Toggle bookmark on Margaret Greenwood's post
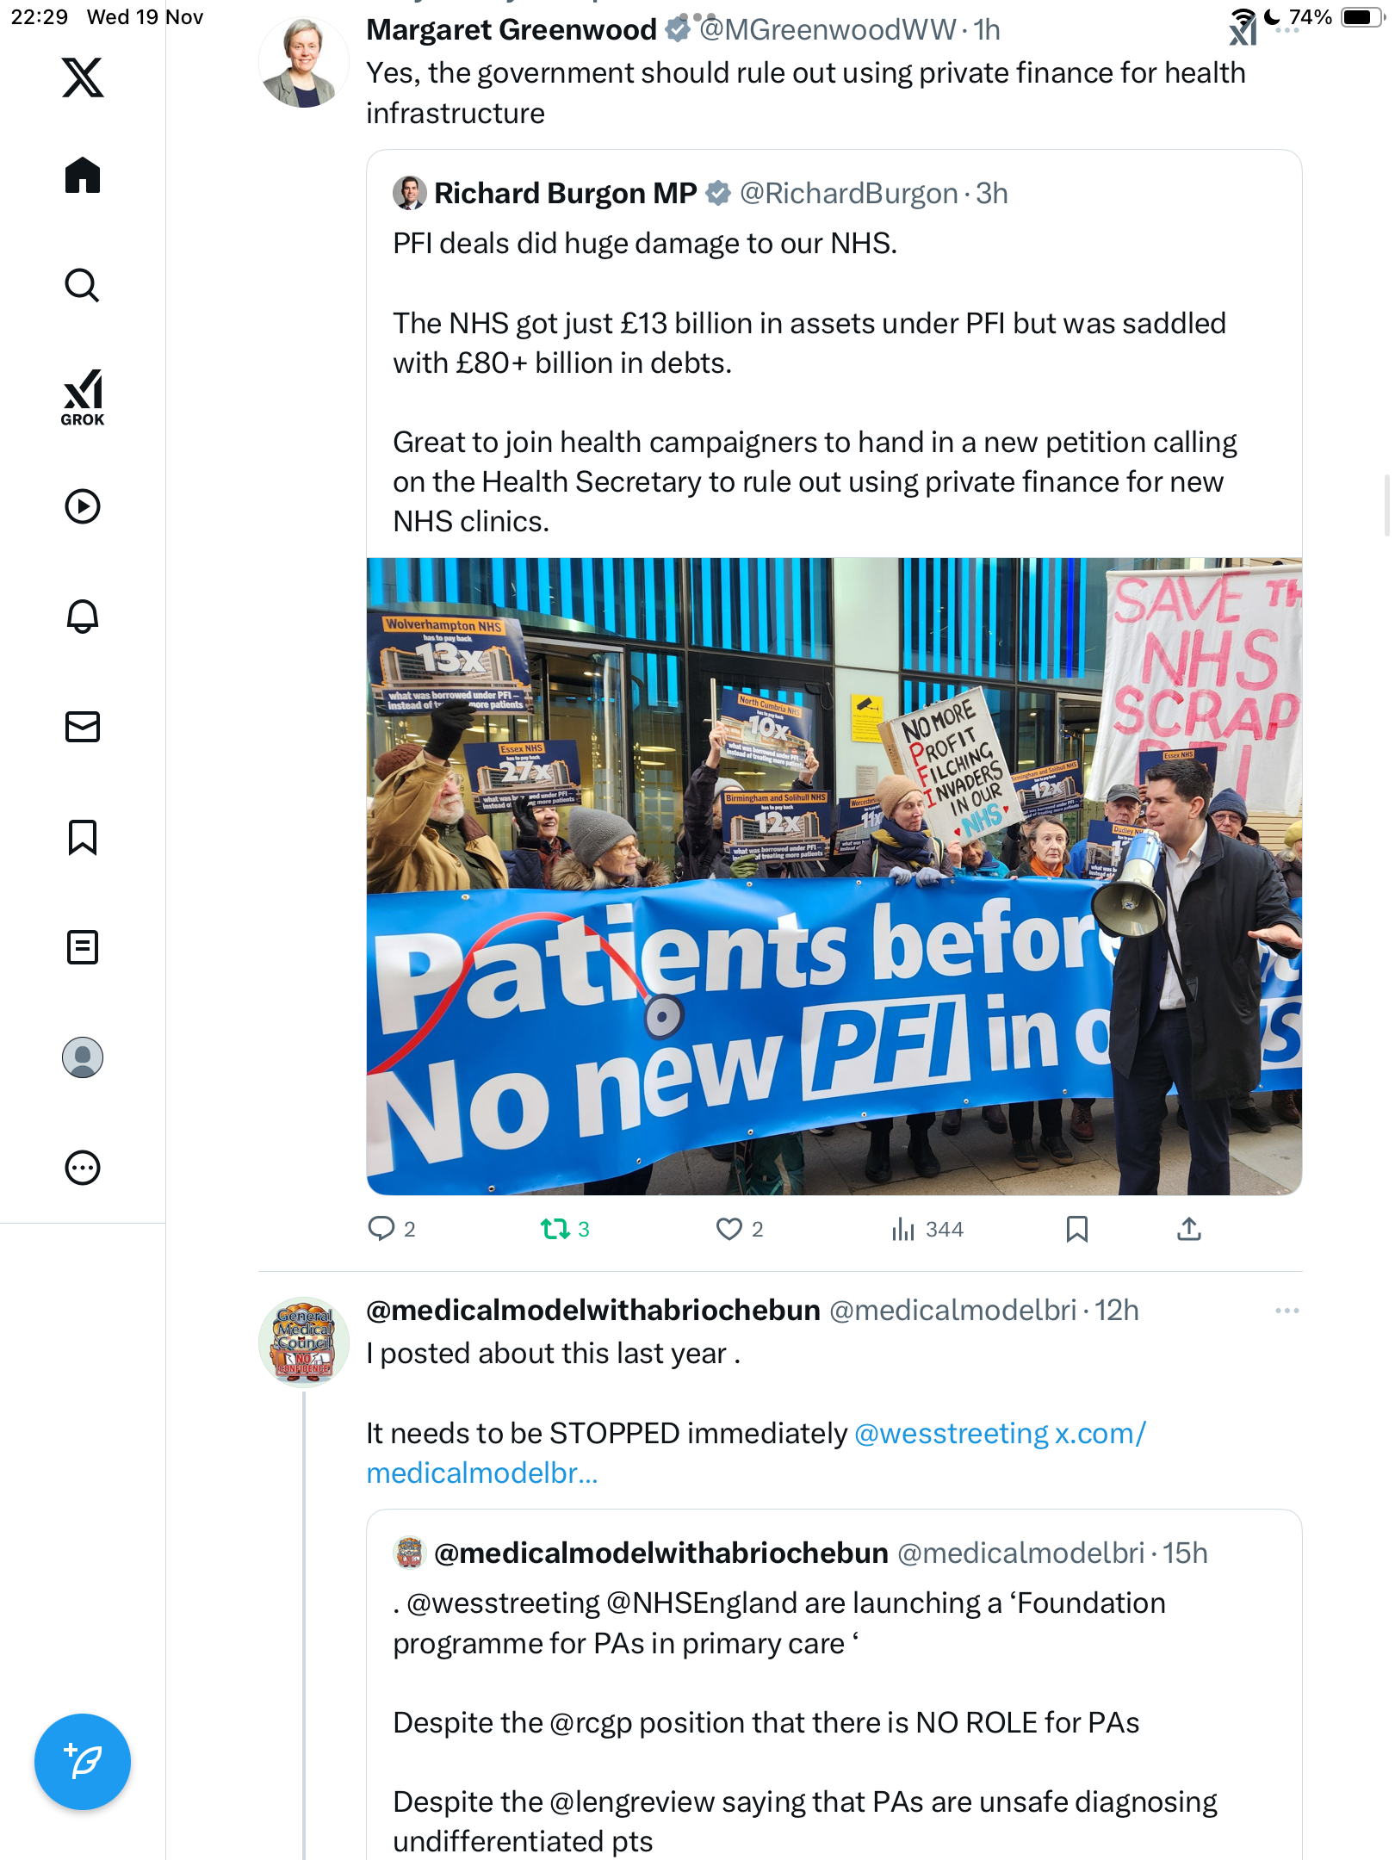Viewport: 1395px width, 1860px height. tap(1077, 1229)
